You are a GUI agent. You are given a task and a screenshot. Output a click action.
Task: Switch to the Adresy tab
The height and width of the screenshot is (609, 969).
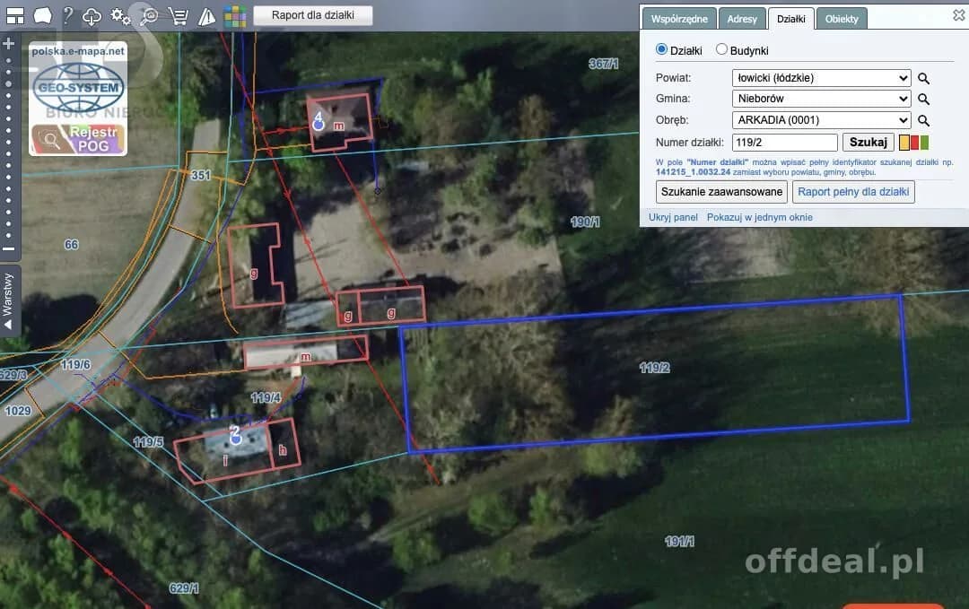click(x=742, y=19)
